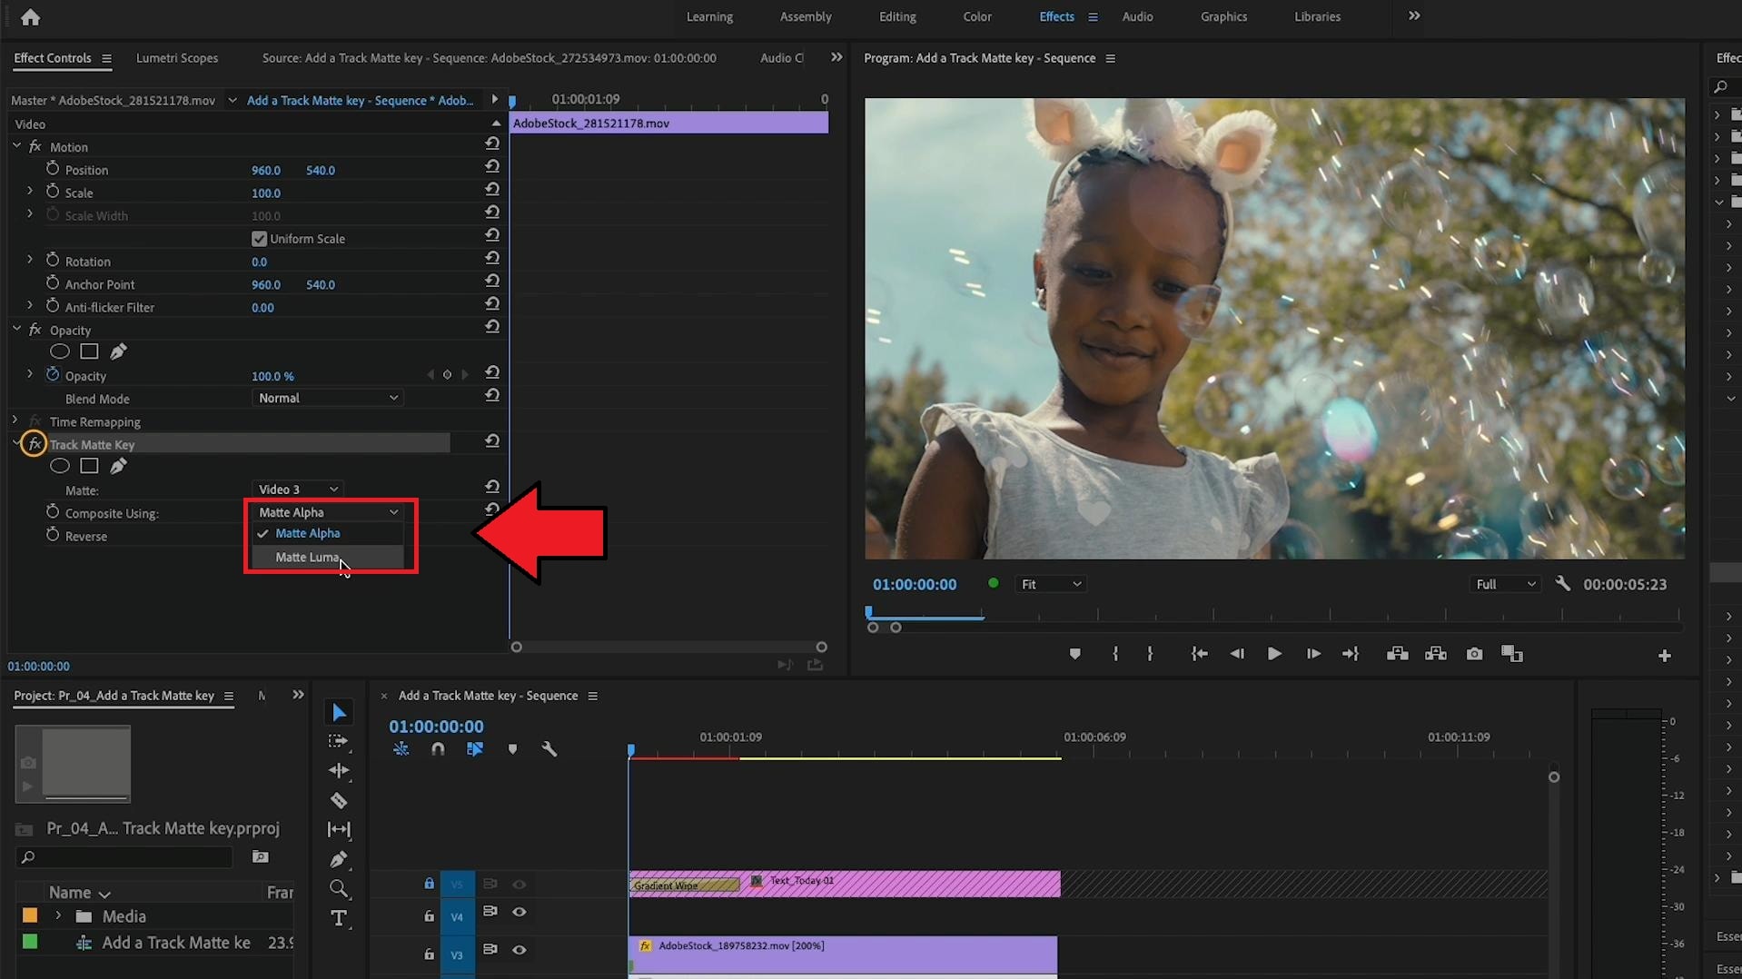The width and height of the screenshot is (1742, 979).
Task: Open program monitor Settings wrench
Action: pos(1562,584)
